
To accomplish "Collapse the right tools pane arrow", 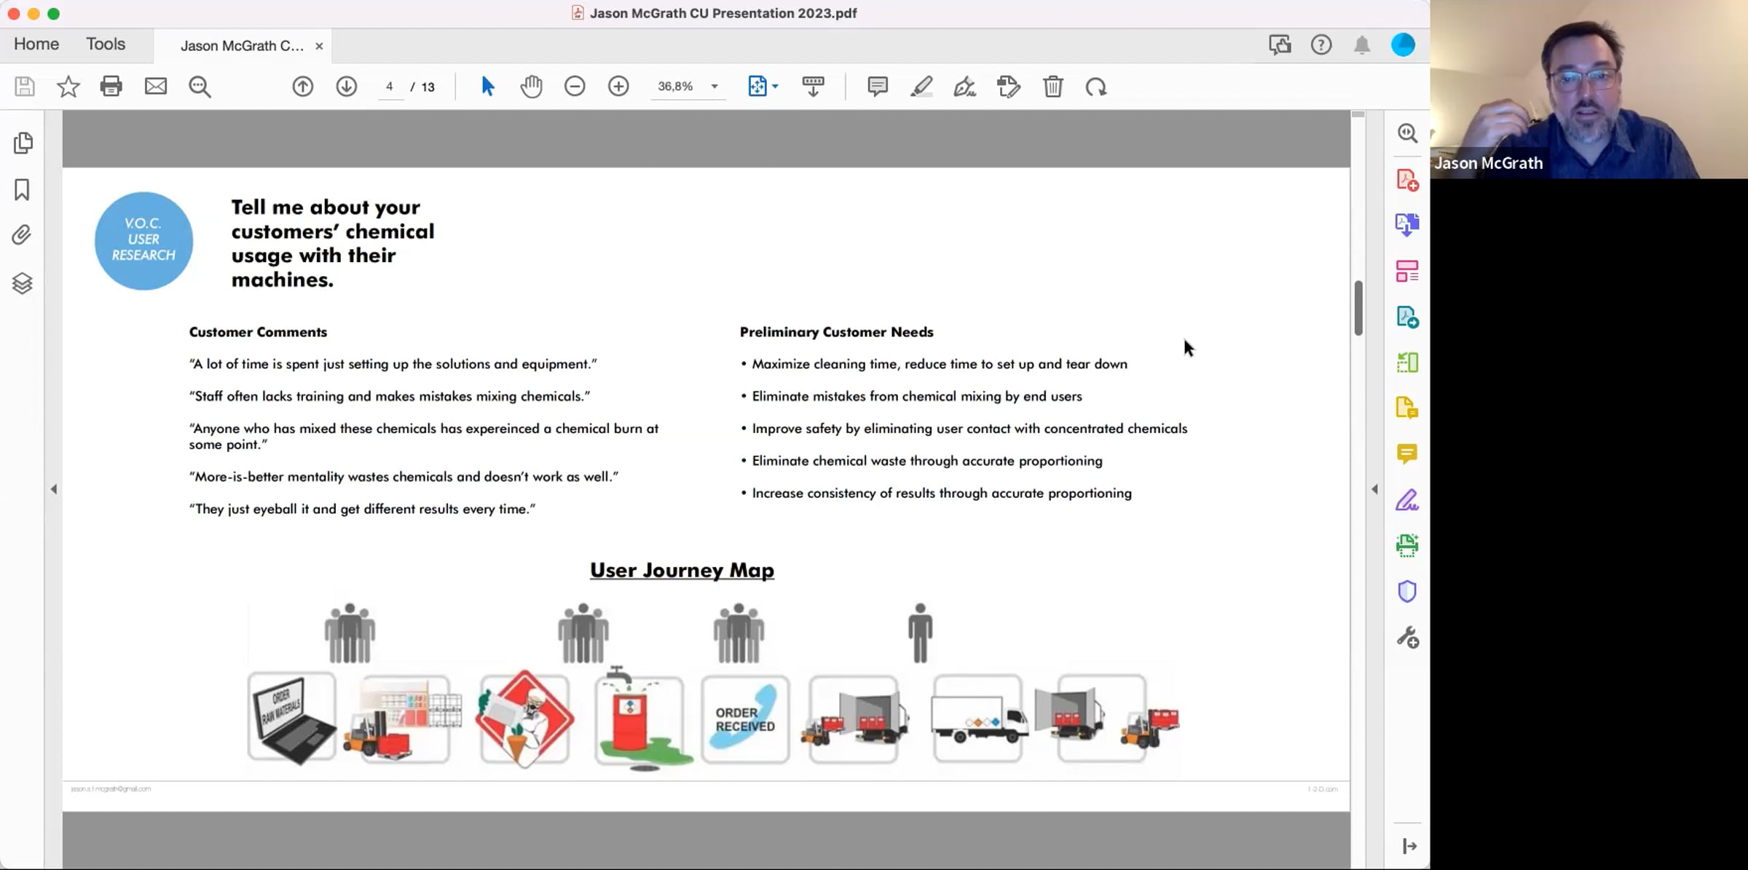I will [1374, 489].
